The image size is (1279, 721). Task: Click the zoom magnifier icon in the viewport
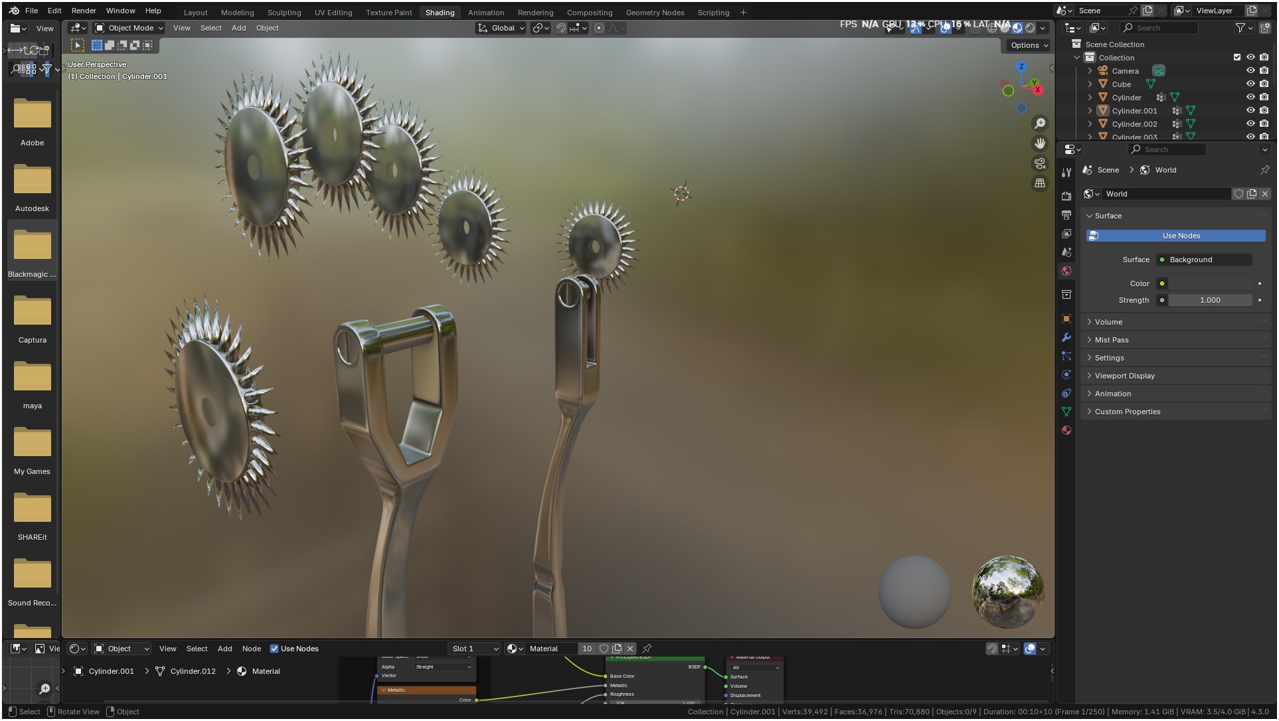(1040, 123)
